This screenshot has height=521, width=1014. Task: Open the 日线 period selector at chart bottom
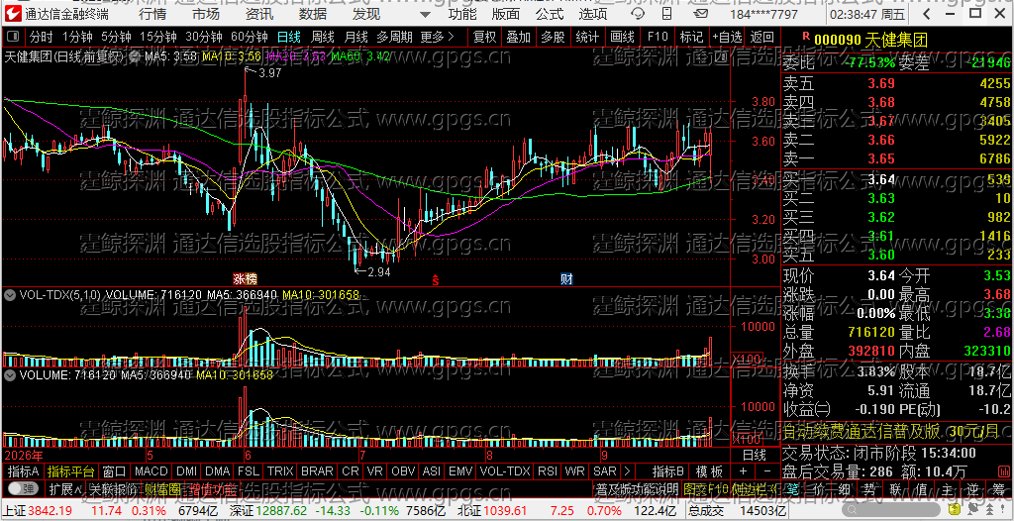(x=754, y=455)
